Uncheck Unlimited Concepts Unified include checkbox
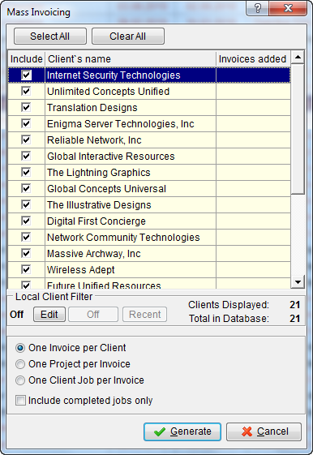The image size is (313, 455). click(26, 92)
